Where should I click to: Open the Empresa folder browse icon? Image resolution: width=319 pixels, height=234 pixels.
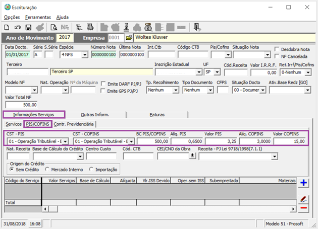click(x=129, y=38)
